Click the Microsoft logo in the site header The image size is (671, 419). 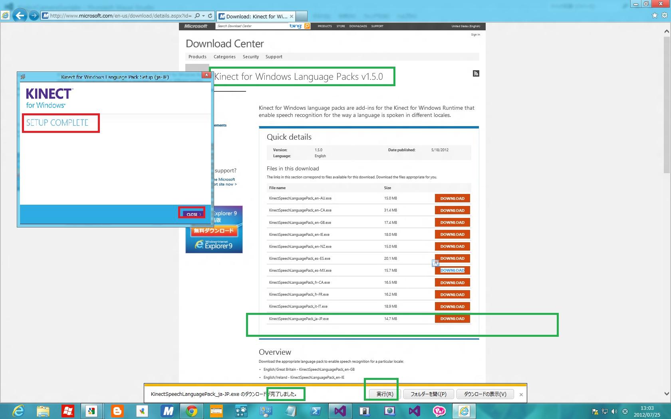tap(196, 26)
